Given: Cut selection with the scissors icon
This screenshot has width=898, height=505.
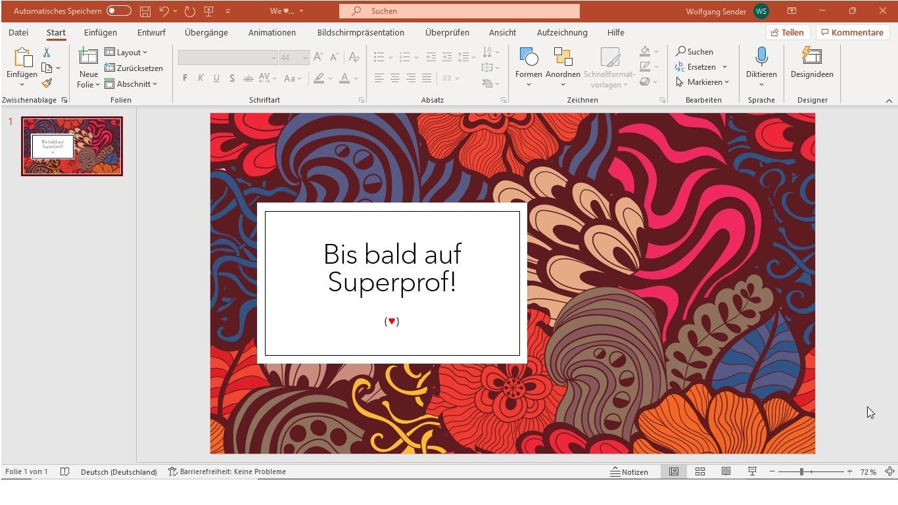Looking at the screenshot, I should pos(47,52).
